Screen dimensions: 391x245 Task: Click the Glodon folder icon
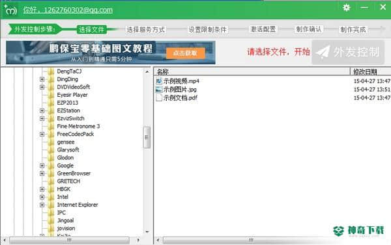click(51, 158)
